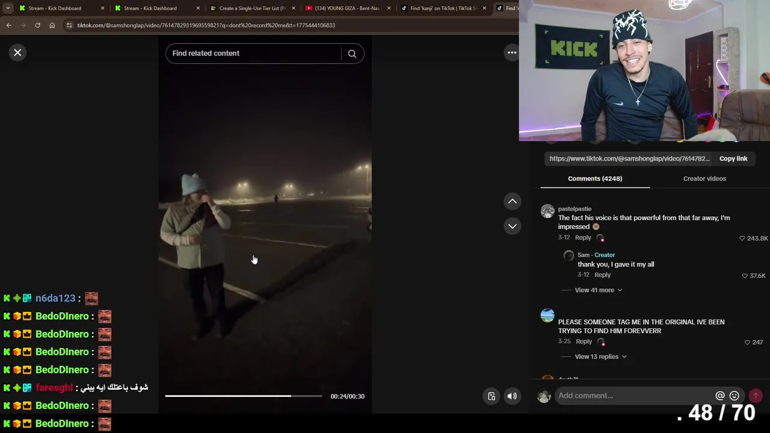Click n6da123 username in chat overlay

click(55, 298)
